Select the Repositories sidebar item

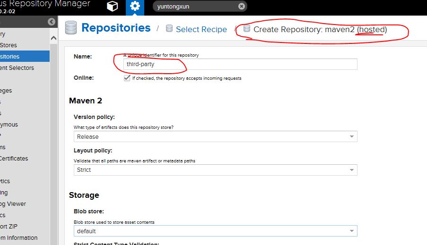click(x=25, y=56)
